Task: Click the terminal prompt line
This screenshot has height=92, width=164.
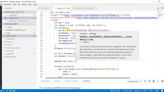Action: tap(60, 88)
